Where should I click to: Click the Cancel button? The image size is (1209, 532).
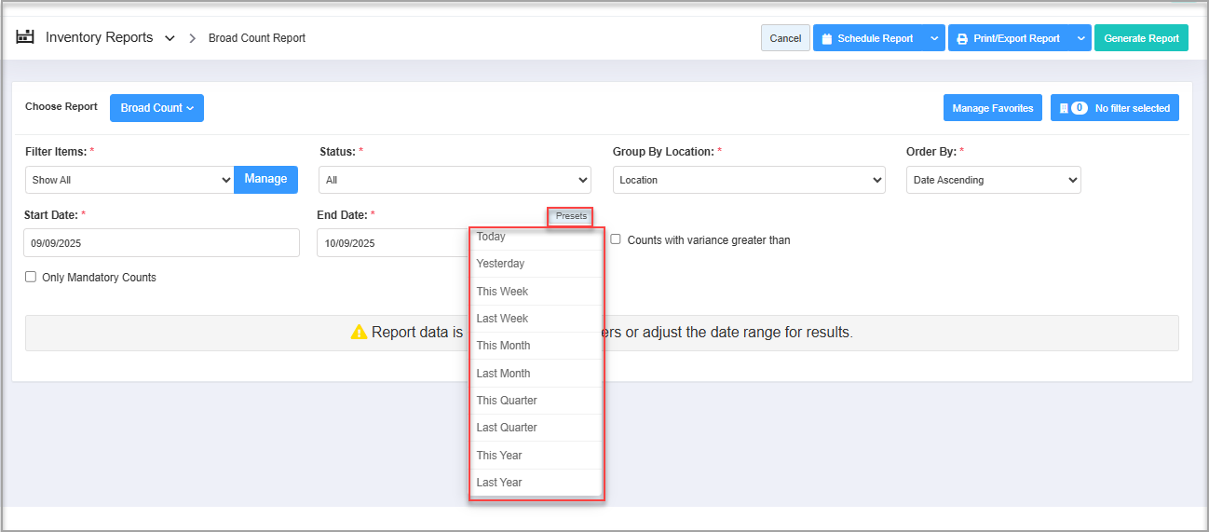click(785, 38)
